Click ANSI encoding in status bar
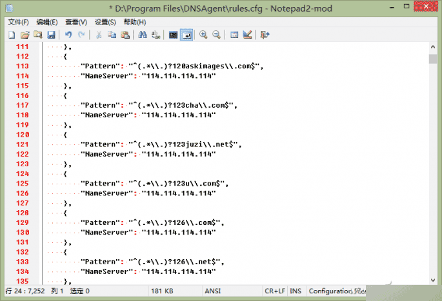This screenshot has height=301, width=442. 213,291
